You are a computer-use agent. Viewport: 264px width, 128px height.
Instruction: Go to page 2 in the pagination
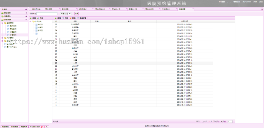(211, 122)
